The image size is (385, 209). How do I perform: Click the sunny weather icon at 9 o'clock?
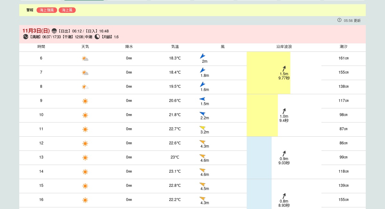pos(85,101)
